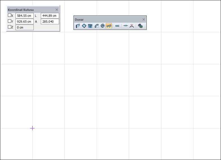Click the Y value field 929.65 cm

pos(24,22)
